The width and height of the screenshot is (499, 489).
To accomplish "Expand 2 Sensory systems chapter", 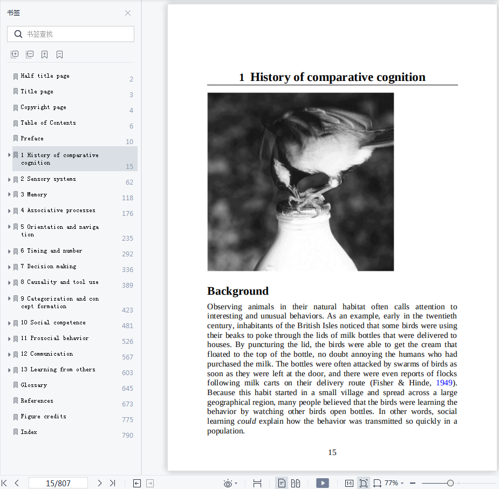I will click(x=9, y=179).
